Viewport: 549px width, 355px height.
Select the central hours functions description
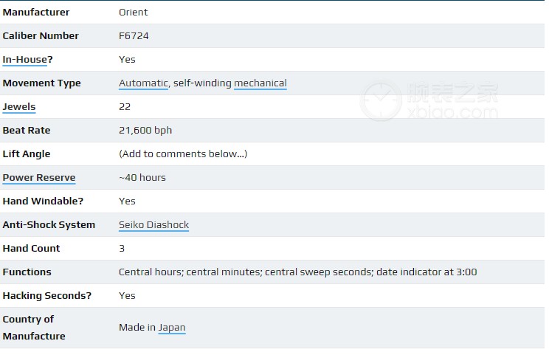297,272
